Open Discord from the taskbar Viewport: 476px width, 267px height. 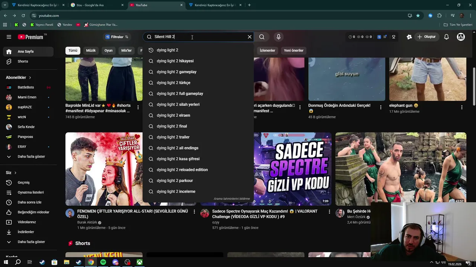coord(115,262)
